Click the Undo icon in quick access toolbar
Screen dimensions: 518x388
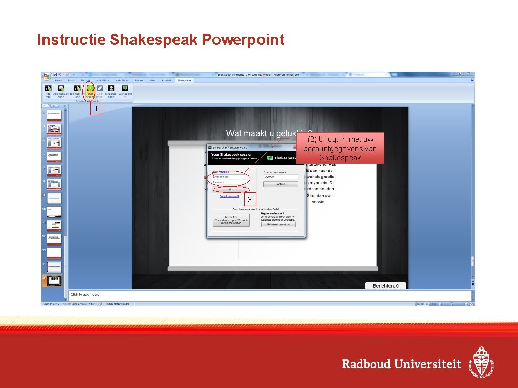click(x=61, y=75)
